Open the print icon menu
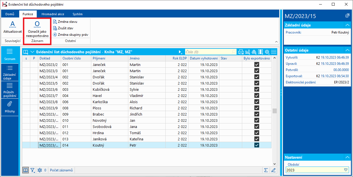This screenshot has height=177, width=353. 241,52
